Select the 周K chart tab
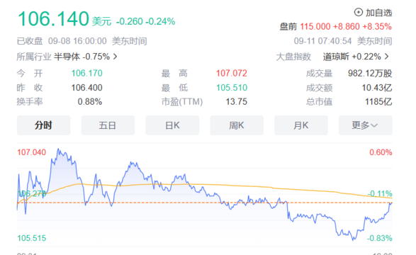 click(237, 125)
